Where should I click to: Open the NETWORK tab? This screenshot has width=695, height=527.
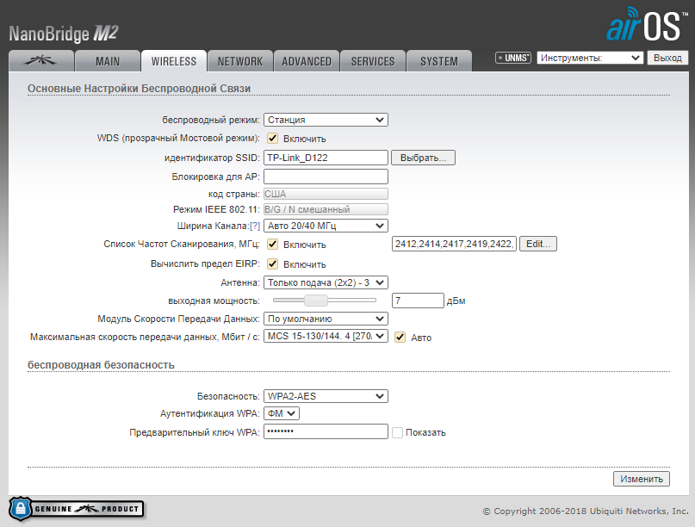coord(240,61)
